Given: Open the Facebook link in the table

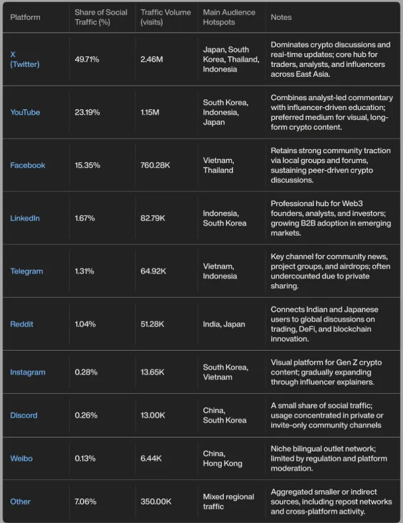Looking at the screenshot, I should pyautogui.click(x=26, y=165).
